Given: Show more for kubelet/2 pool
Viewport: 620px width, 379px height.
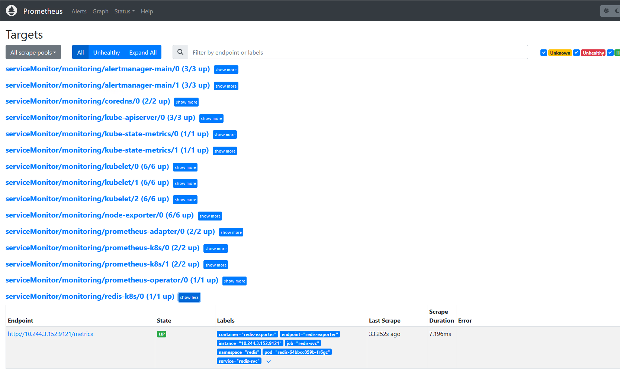Looking at the screenshot, I should point(185,200).
